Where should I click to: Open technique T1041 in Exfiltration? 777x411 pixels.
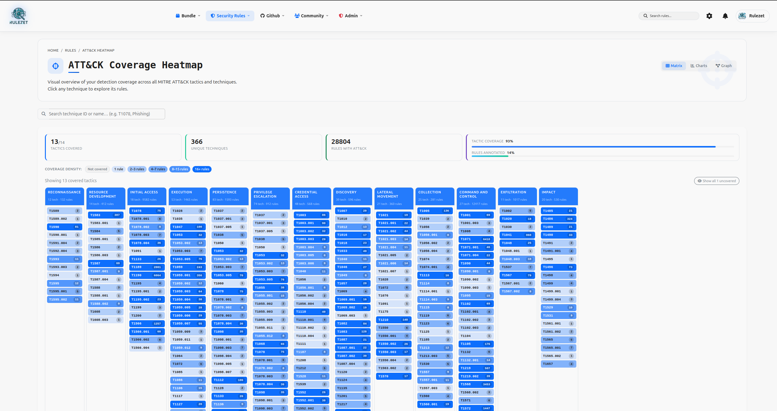click(517, 235)
